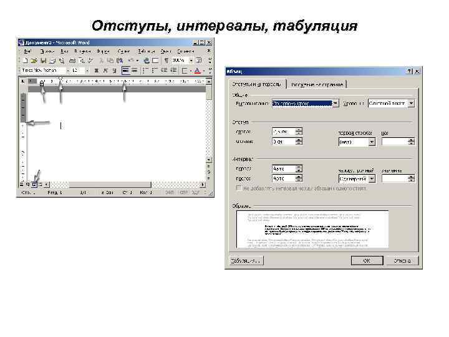Screen dimensions: 449x337
Task: Click the right indent (справа) spinner
Action: 299,141
